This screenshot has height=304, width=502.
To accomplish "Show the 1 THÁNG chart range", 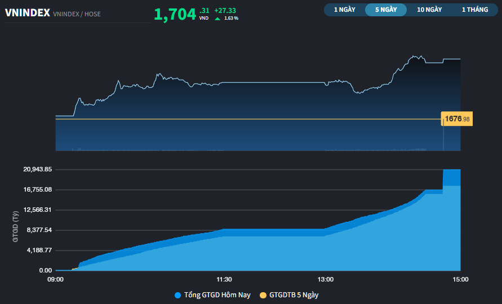I will [474, 10].
